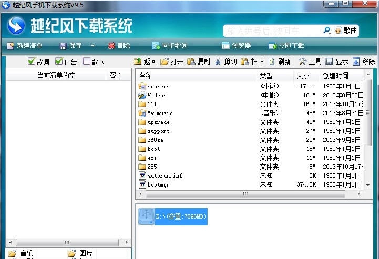Click the 当前清单为空 column header
Viewport: 379px width, 259px height.
56,75
